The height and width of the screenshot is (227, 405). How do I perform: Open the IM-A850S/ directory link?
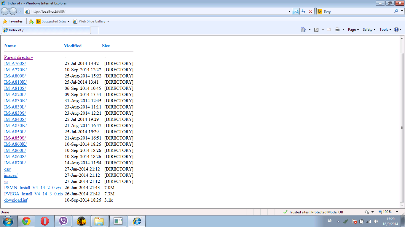point(15,138)
